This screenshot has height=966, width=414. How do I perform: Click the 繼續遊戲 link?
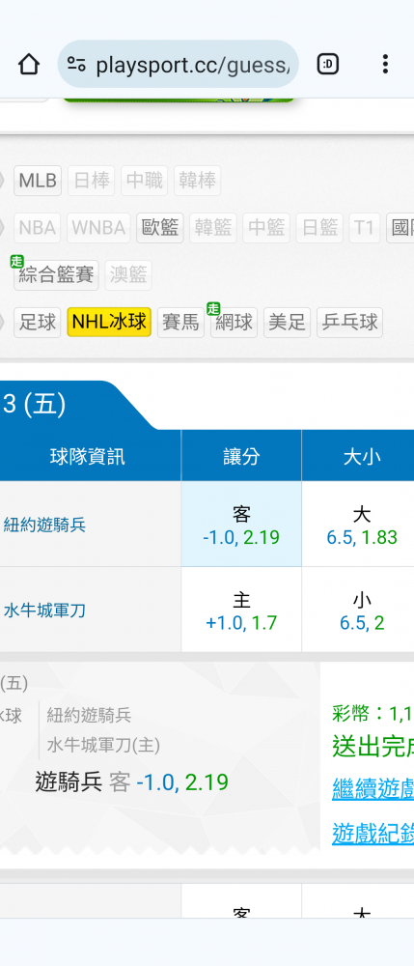(373, 788)
